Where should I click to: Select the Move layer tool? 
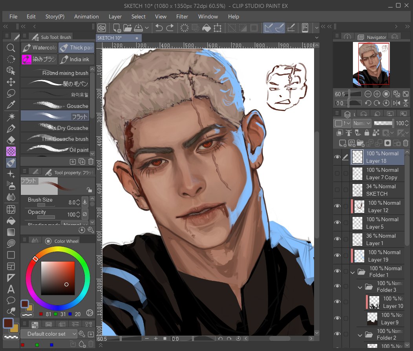[11, 82]
